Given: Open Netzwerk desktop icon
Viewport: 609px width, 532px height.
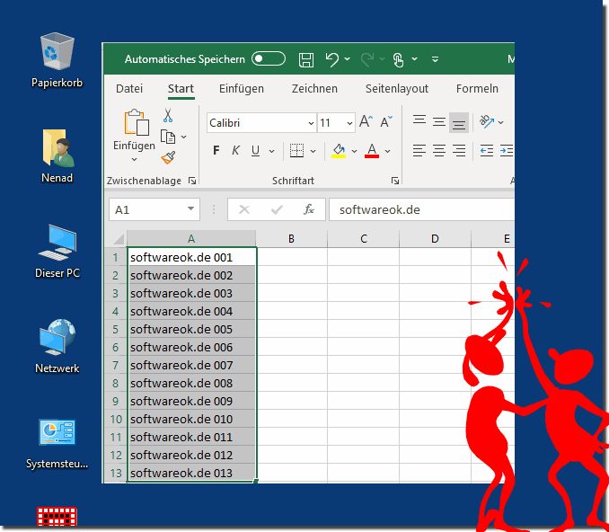Looking at the screenshot, I should click(x=57, y=346).
